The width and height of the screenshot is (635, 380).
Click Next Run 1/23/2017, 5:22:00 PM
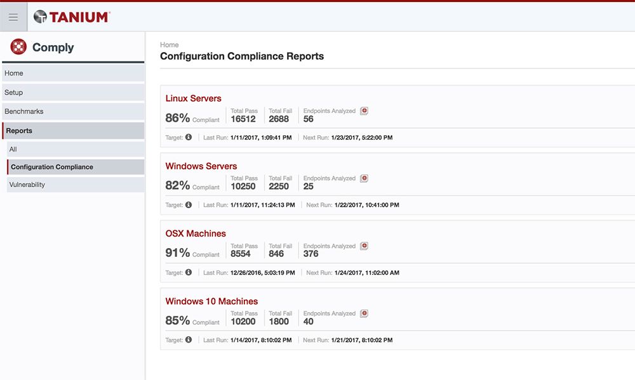point(362,138)
